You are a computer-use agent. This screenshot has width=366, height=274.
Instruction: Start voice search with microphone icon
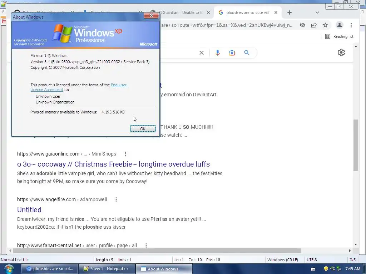point(218,53)
